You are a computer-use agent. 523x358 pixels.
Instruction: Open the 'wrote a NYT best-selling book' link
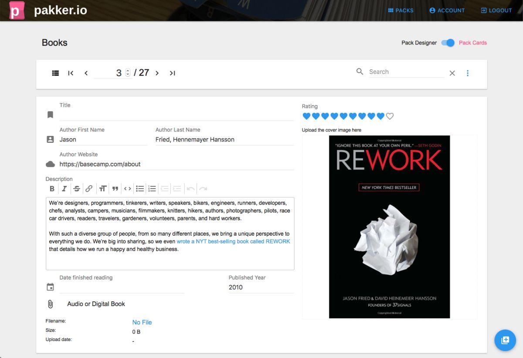[233, 241]
